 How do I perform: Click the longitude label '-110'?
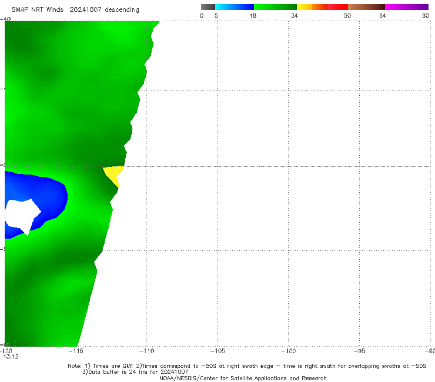146,351
